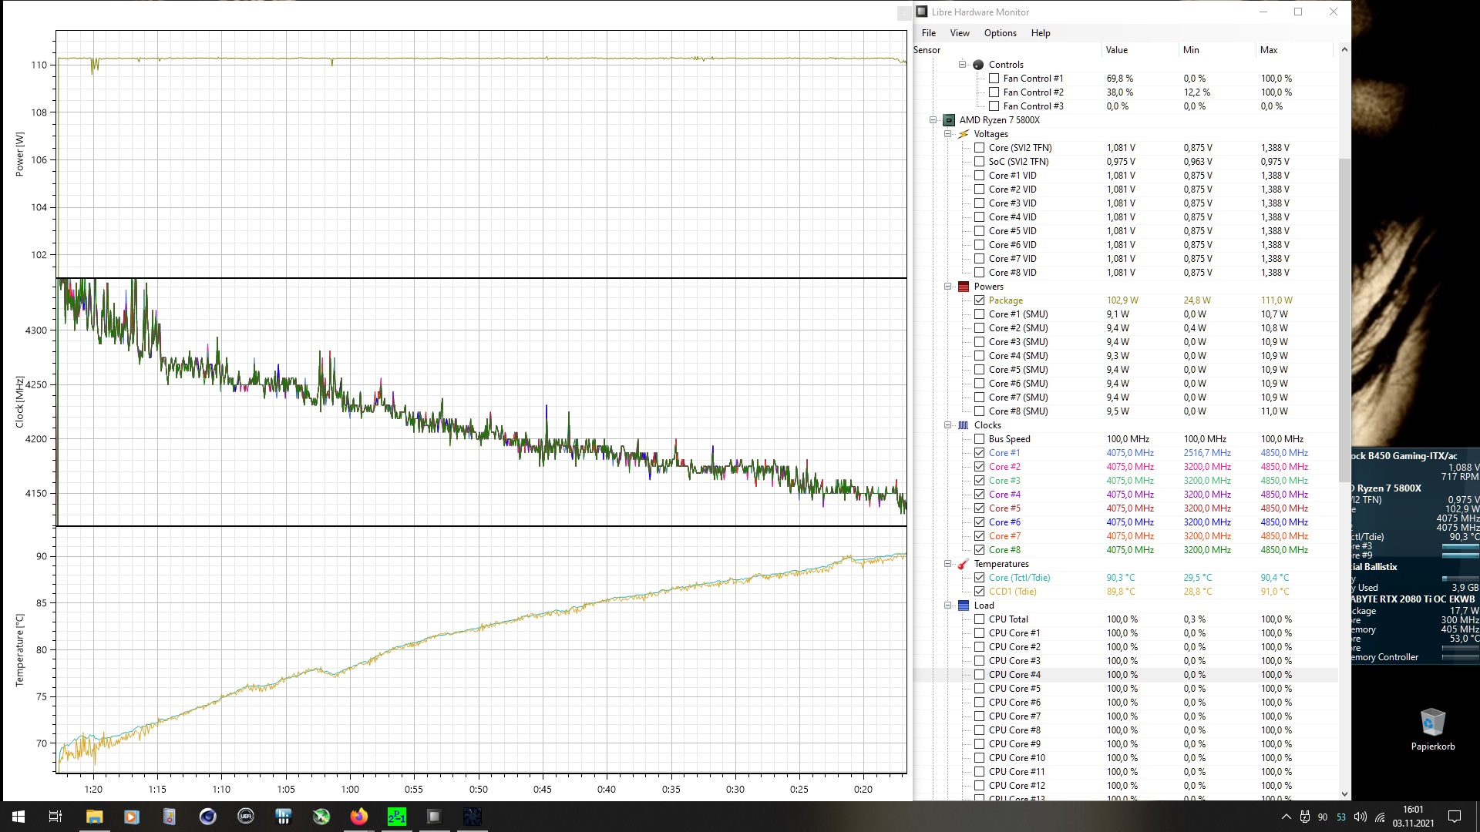Select the CPU Core #4 load row
The image size is (1480, 832).
click(1014, 675)
